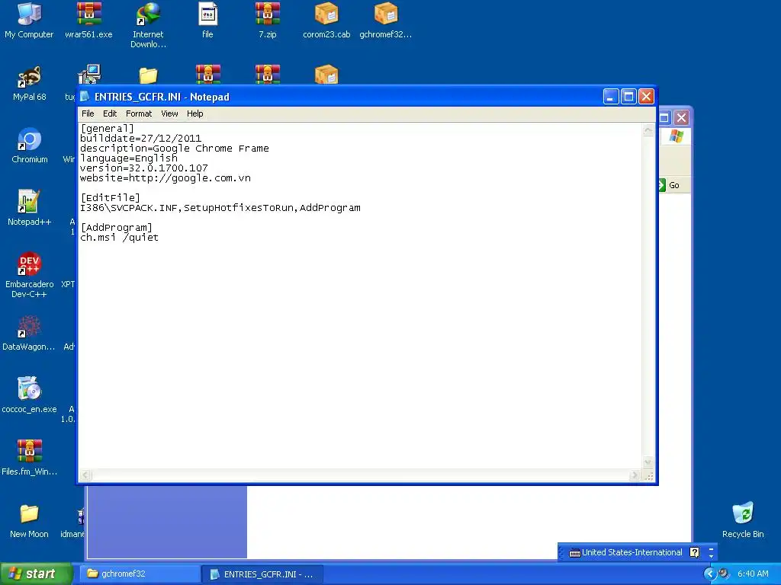Click Go button in background Explorer window
This screenshot has height=585, width=781.
[x=670, y=185]
